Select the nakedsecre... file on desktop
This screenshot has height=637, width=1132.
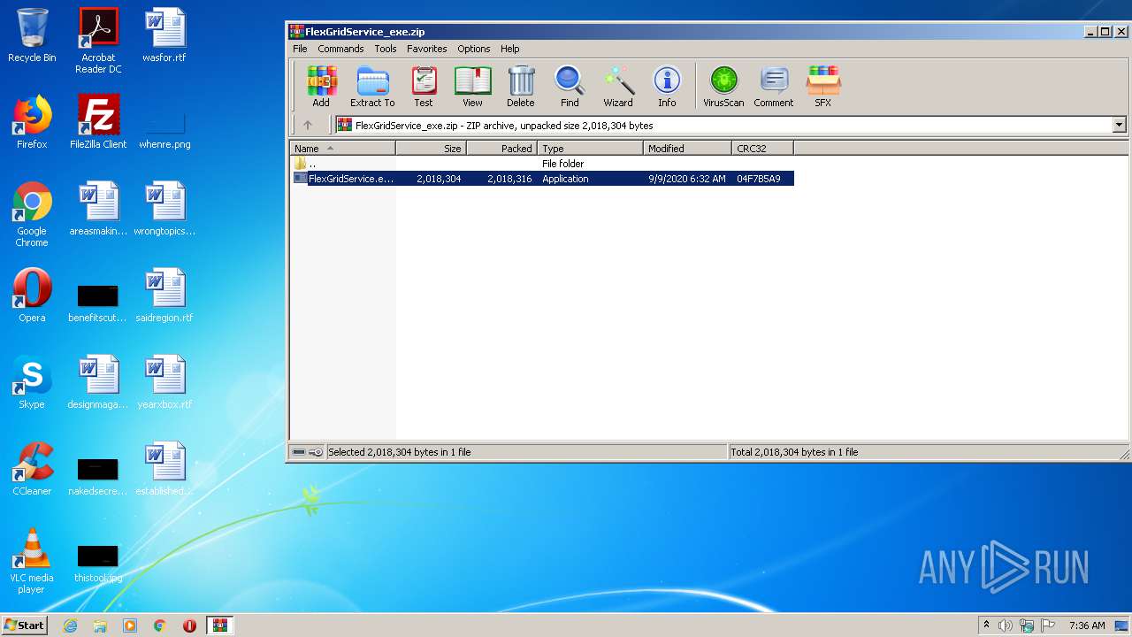[x=97, y=476]
